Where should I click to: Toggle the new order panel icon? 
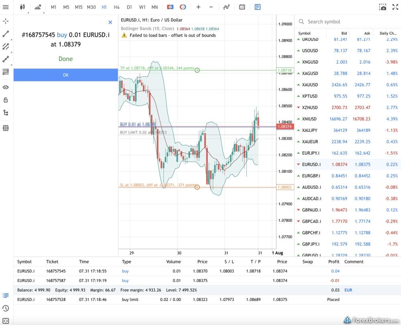pos(257,7)
